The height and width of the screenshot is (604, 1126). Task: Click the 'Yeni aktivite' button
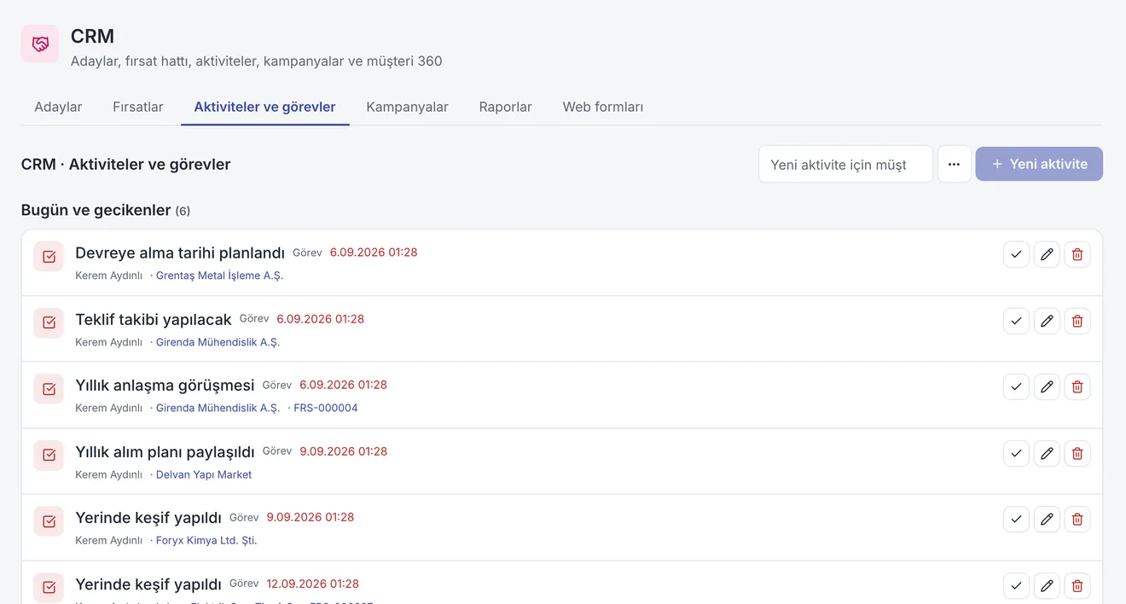point(1039,164)
